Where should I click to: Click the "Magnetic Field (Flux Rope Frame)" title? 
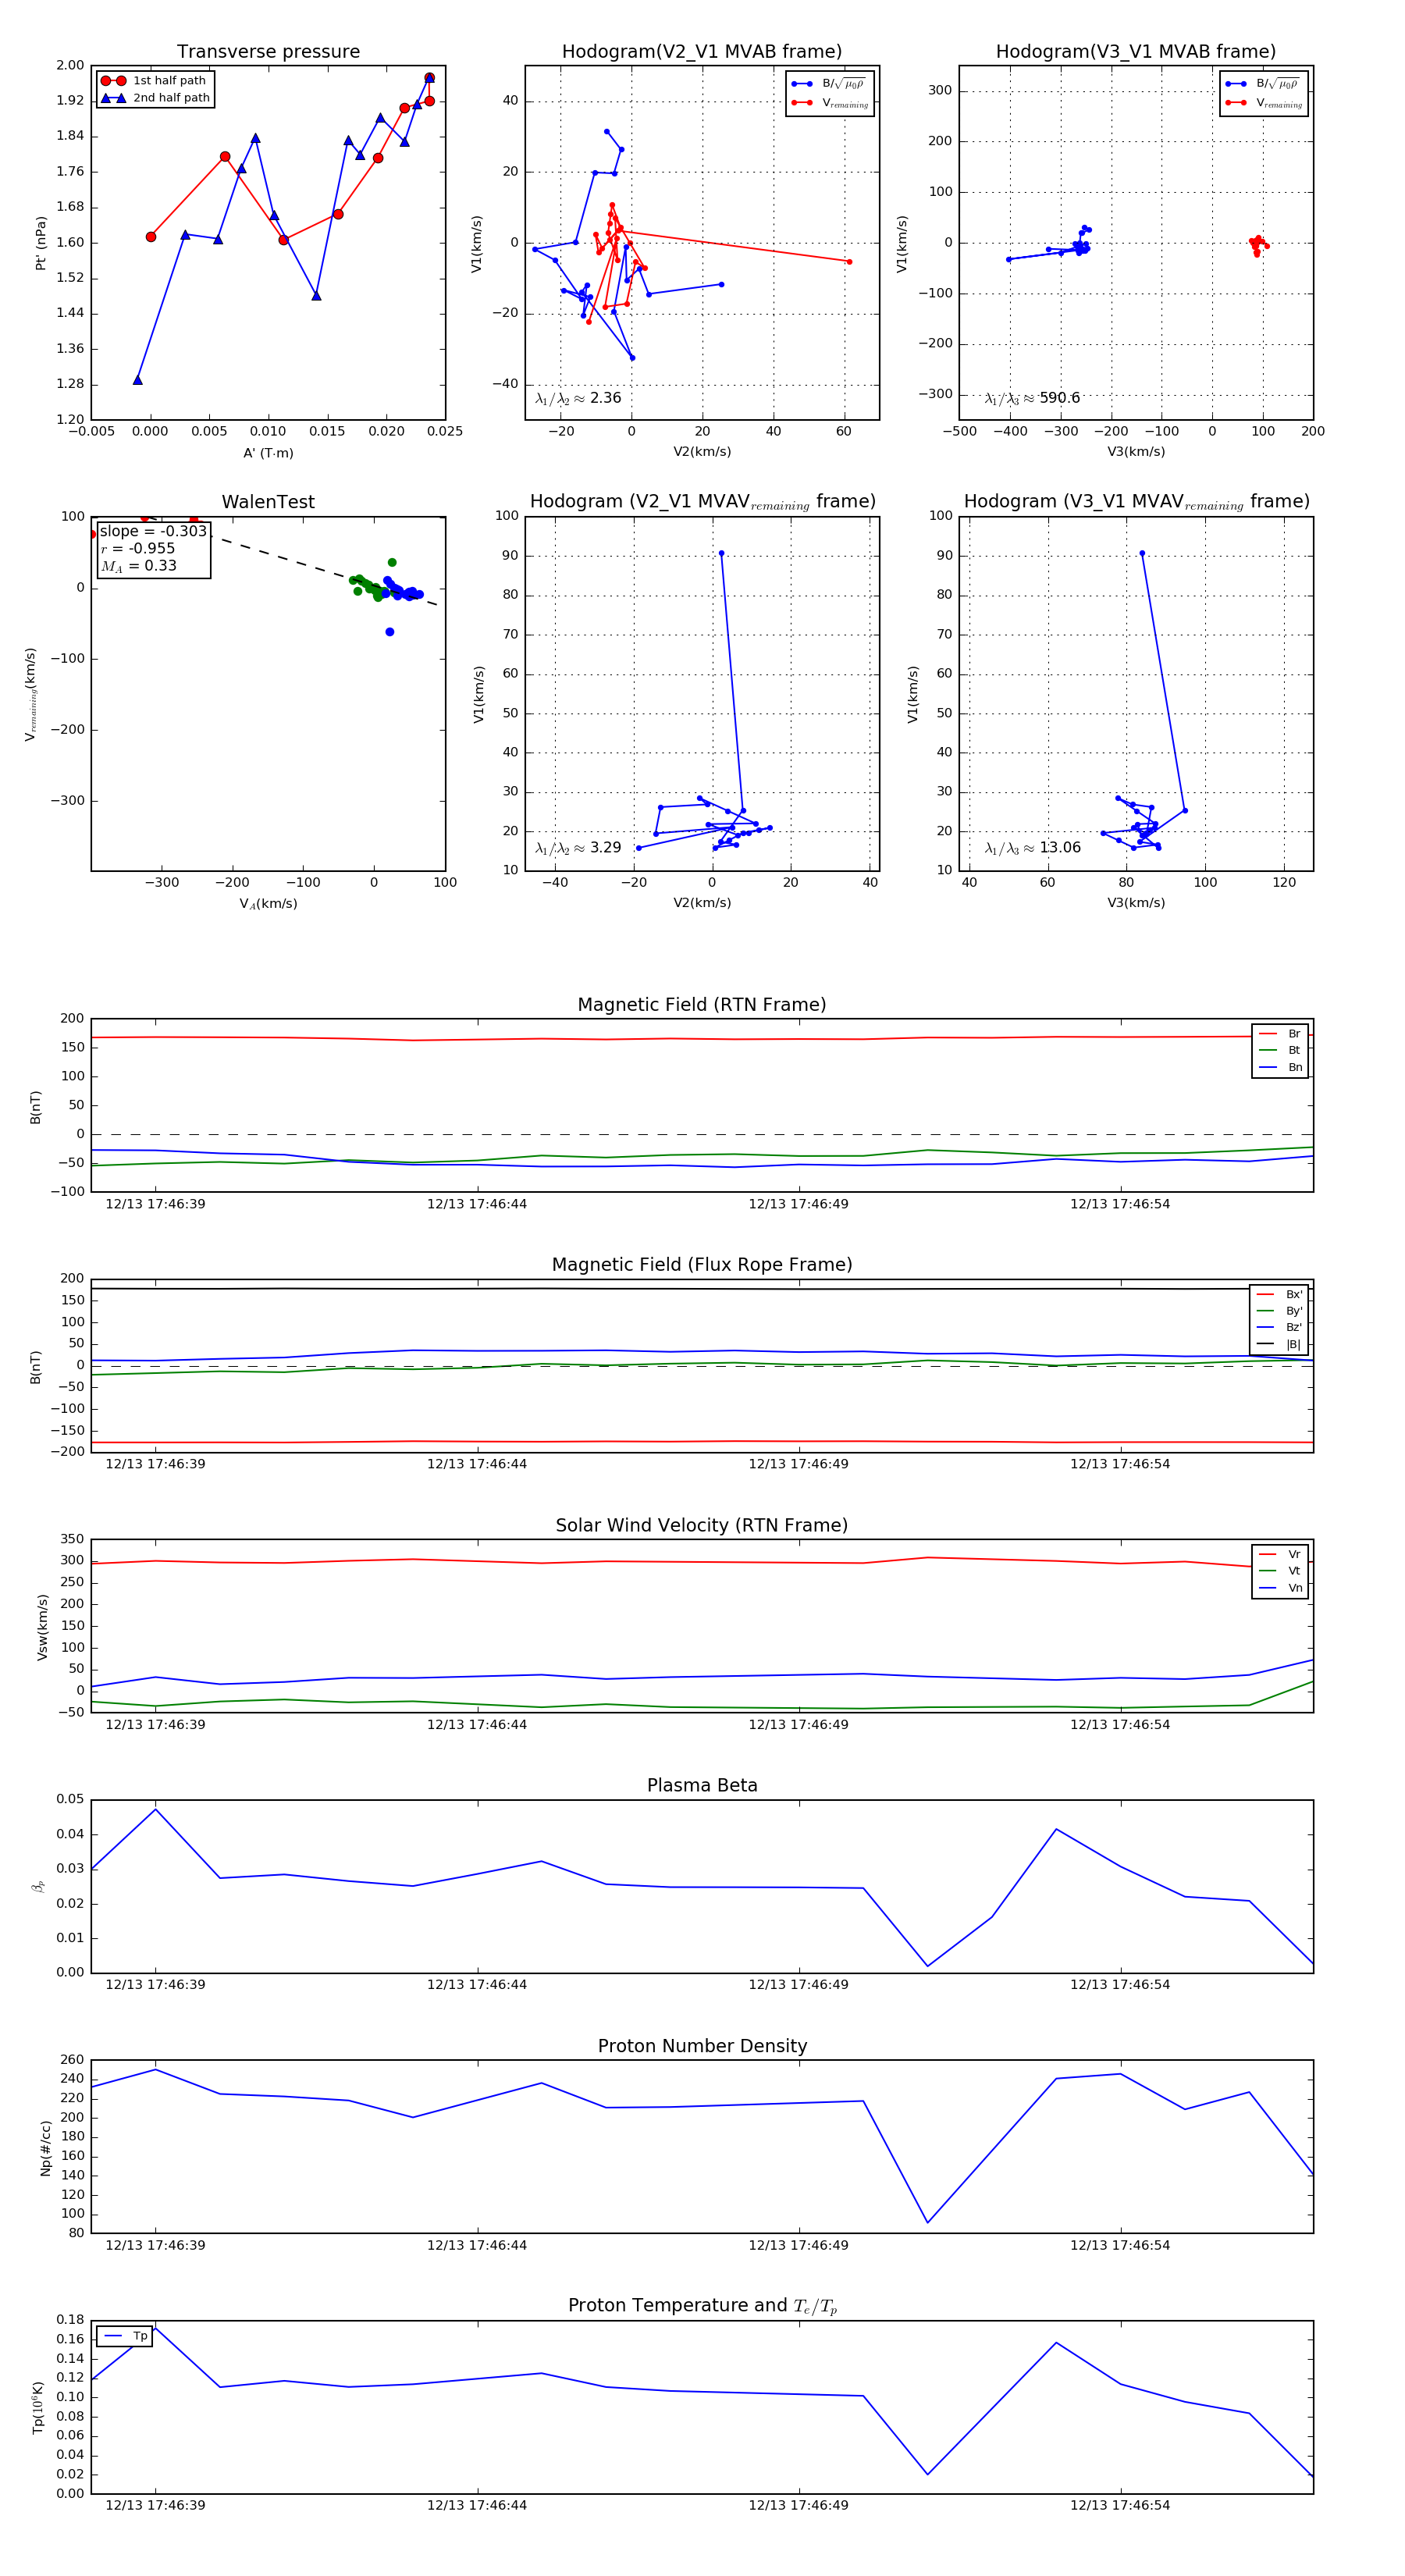pos(702,1265)
